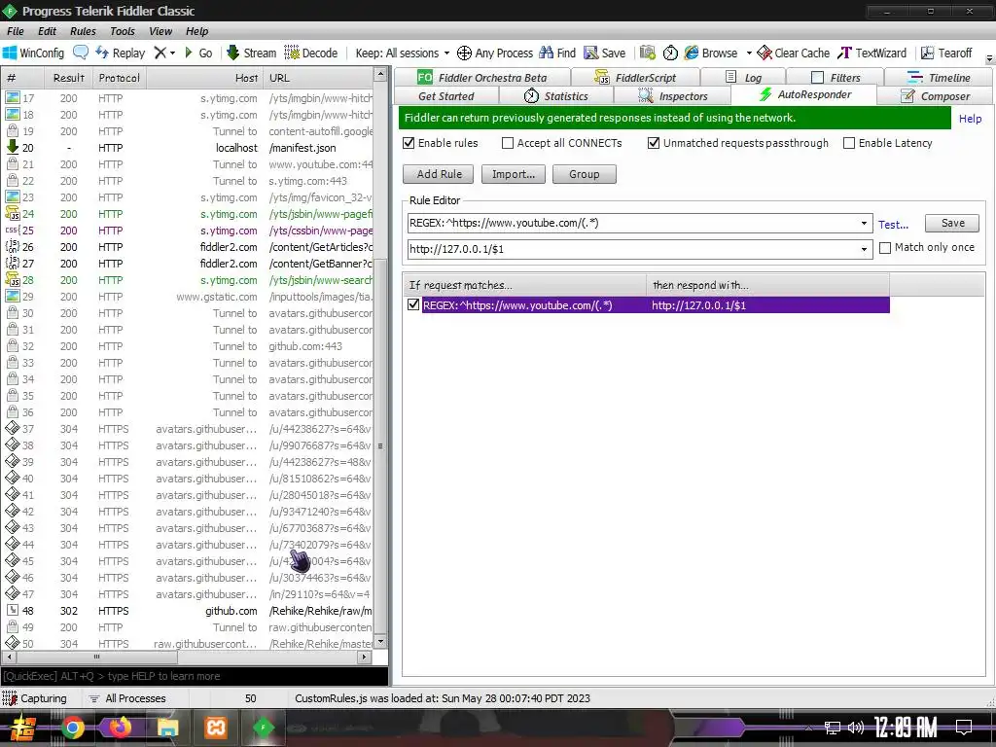Click Save in Rule Editor
Screen dimensions: 996x747
952,223
